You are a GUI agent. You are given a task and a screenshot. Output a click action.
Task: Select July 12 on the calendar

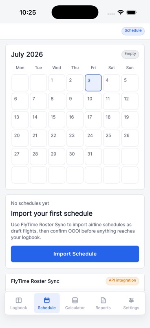pos(130,101)
